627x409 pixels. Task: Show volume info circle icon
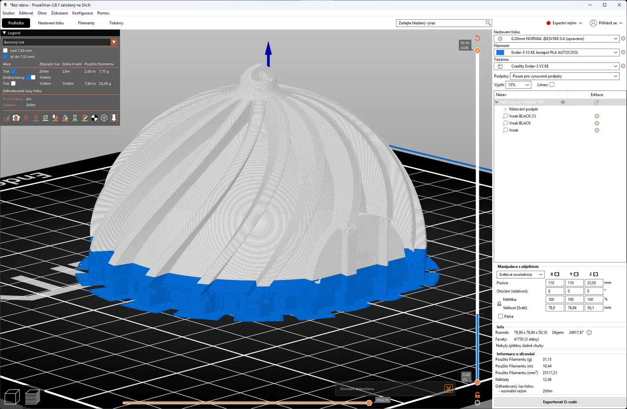tap(589, 333)
